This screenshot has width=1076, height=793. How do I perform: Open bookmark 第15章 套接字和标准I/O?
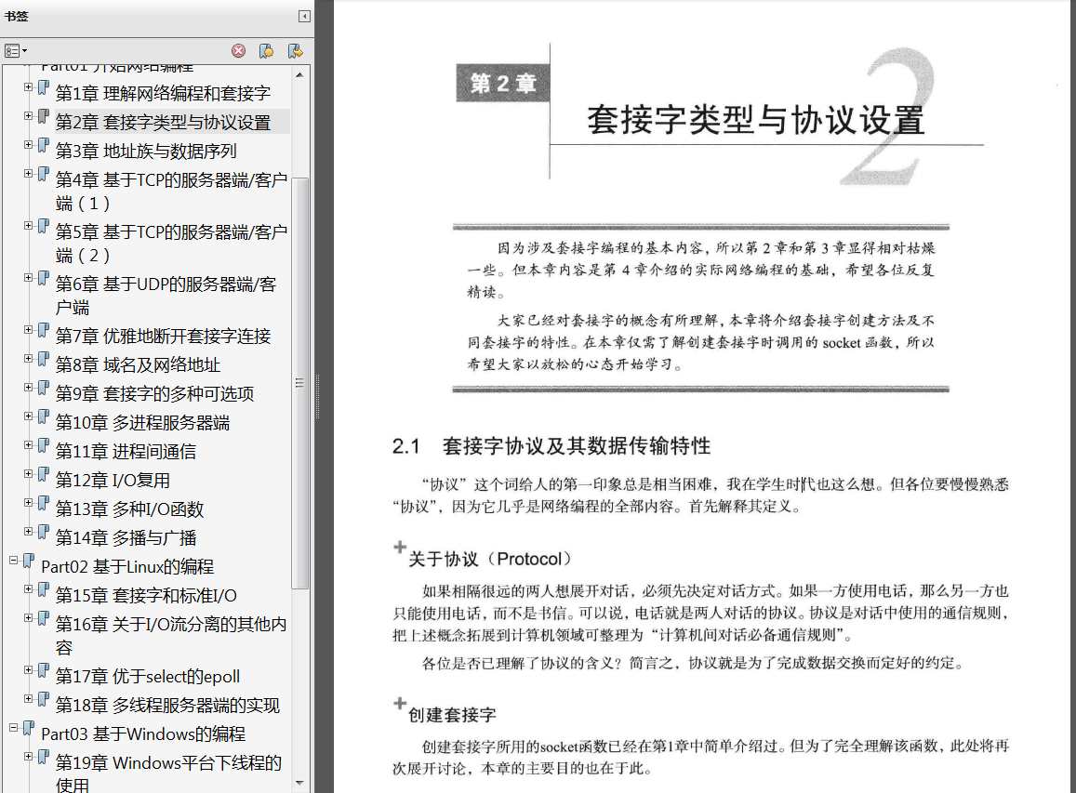coord(146,595)
